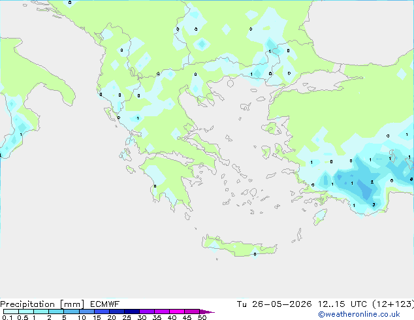Click the legend label '30'
The width and height of the screenshot is (414, 320).
click(142, 317)
